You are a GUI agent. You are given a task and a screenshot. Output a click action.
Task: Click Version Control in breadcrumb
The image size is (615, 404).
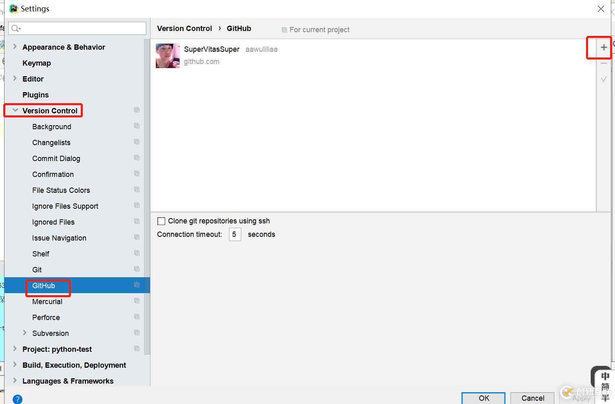[184, 29]
